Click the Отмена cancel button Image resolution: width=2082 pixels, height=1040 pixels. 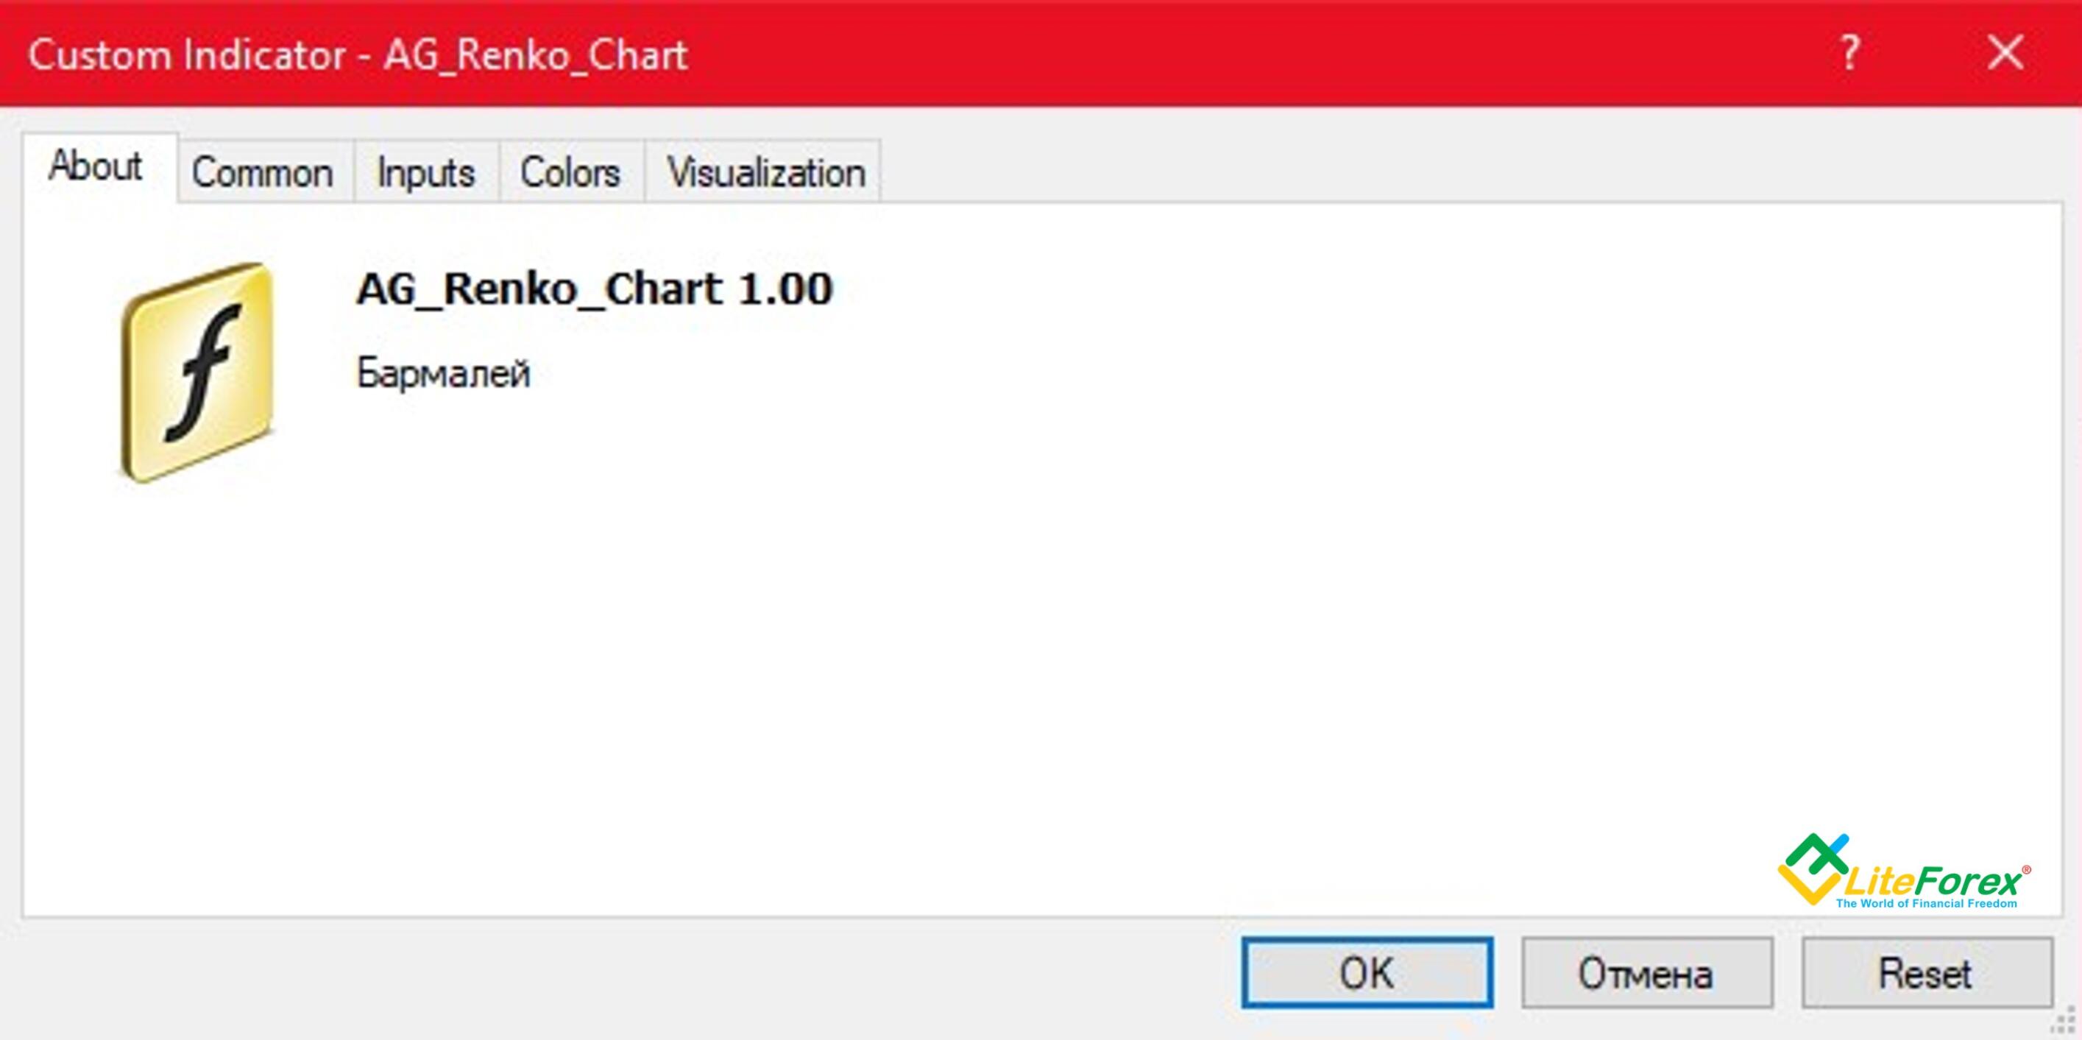(1646, 973)
